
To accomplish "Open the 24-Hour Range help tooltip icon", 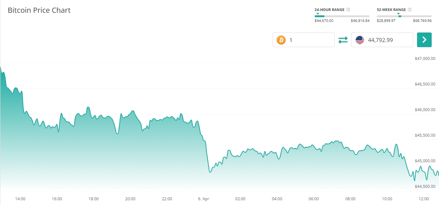I will point(348,10).
